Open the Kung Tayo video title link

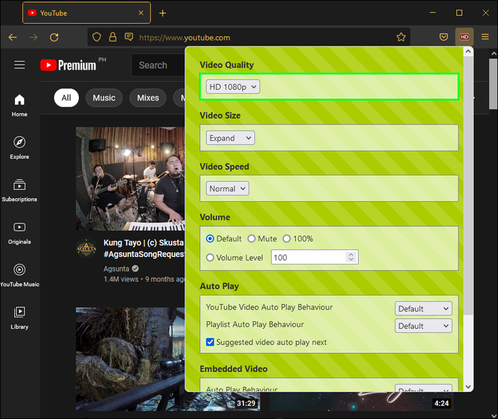click(144, 248)
